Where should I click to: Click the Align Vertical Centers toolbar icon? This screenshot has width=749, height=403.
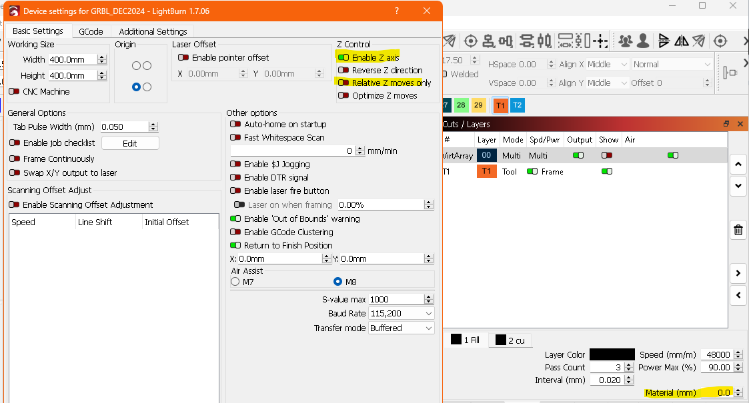pyautogui.click(x=506, y=41)
